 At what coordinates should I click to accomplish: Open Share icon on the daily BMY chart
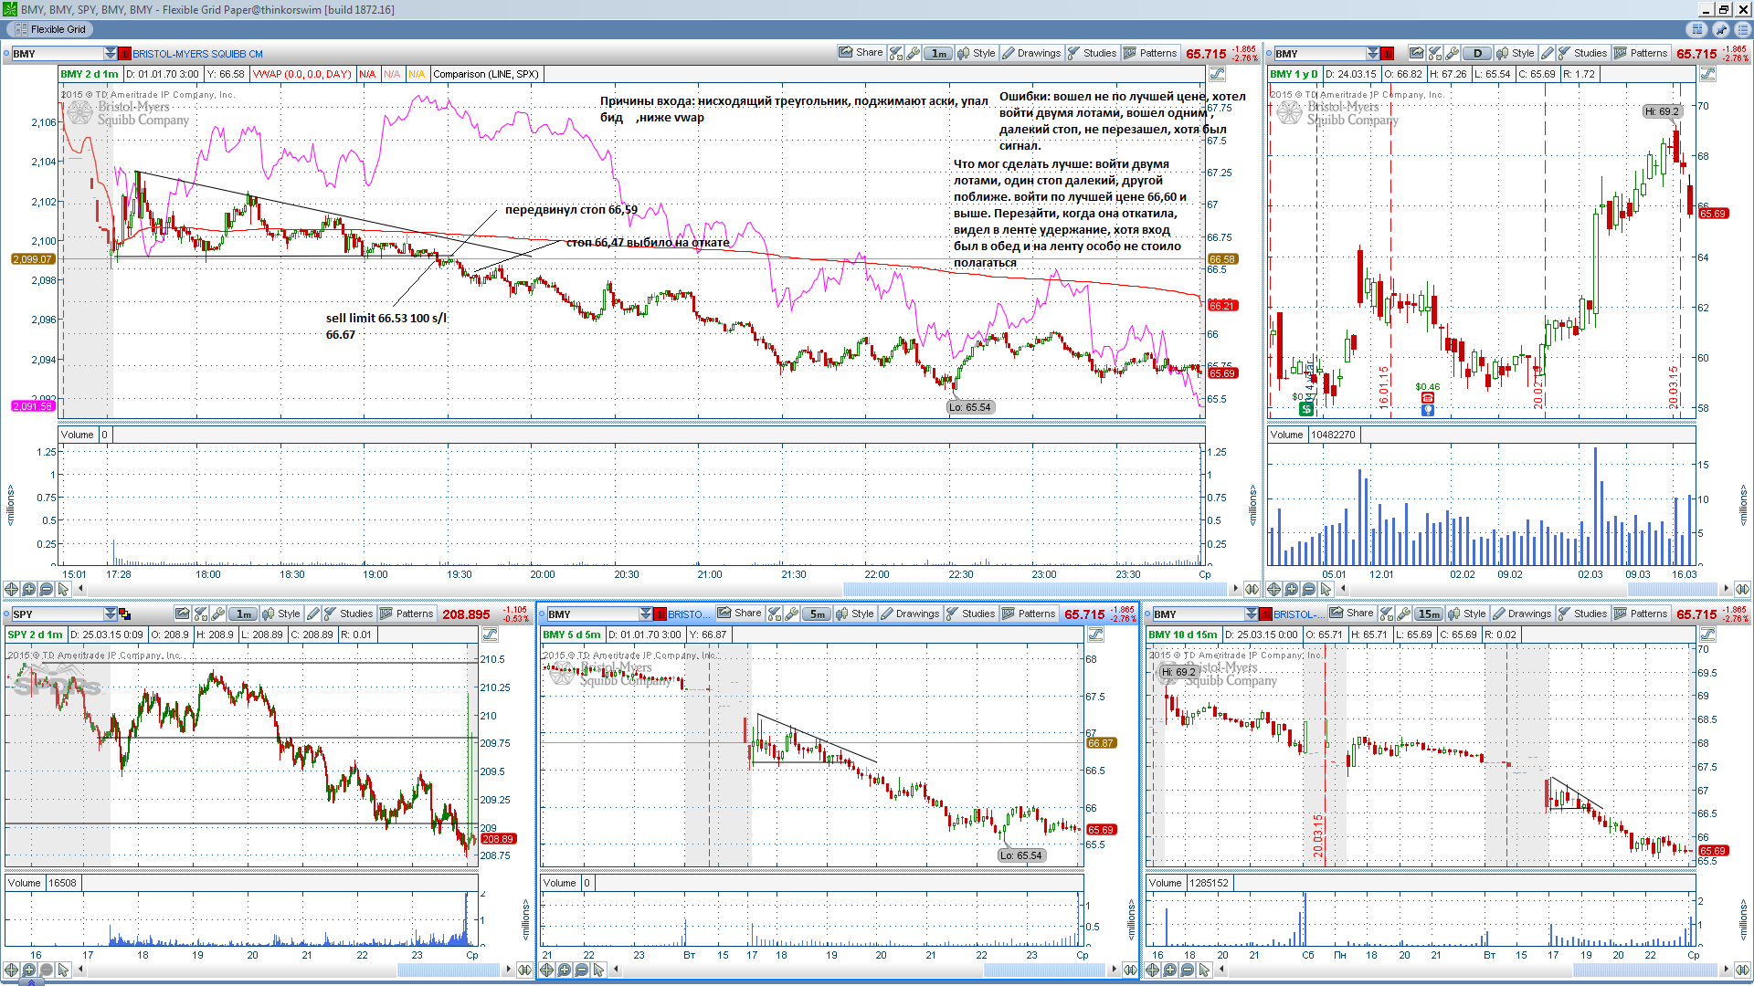click(x=1416, y=53)
